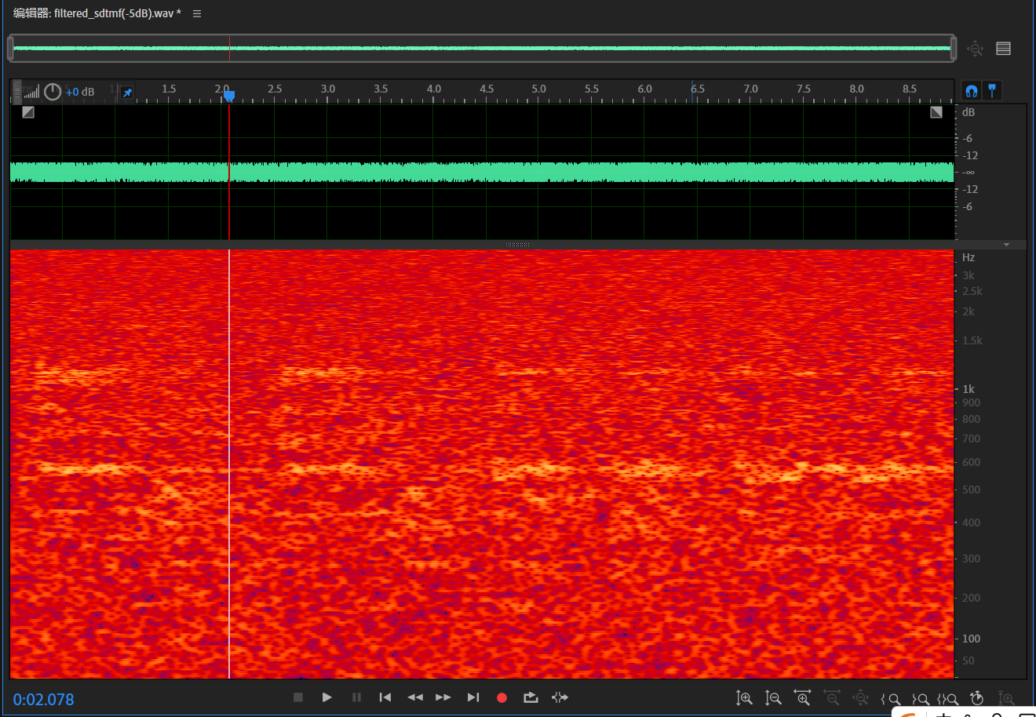This screenshot has width=1036, height=717.
Task: Click the last dimmed zoom icon
Action: click(x=1006, y=697)
